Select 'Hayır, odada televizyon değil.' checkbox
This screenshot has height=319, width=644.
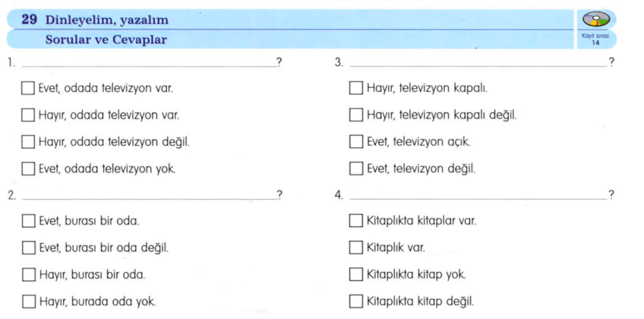28,142
